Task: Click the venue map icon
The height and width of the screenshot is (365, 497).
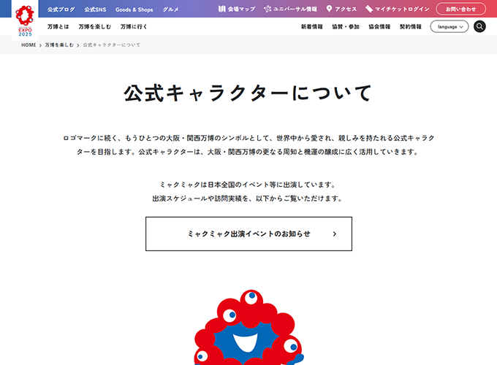Action: 222,9
